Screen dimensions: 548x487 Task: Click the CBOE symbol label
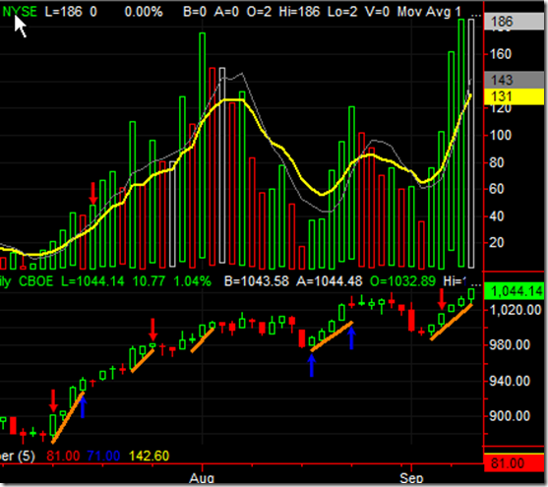36,281
